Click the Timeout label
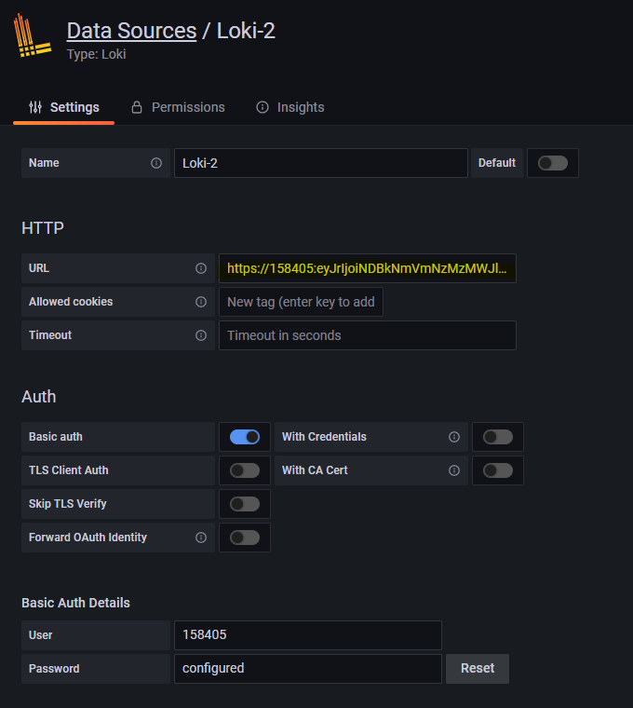Viewport: 633px width, 708px height. [50, 335]
